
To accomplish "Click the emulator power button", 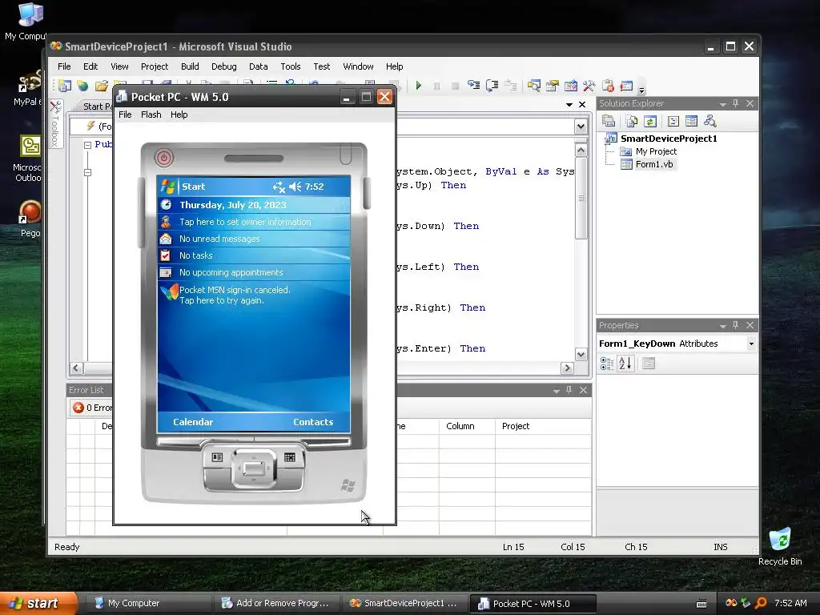I will (163, 158).
